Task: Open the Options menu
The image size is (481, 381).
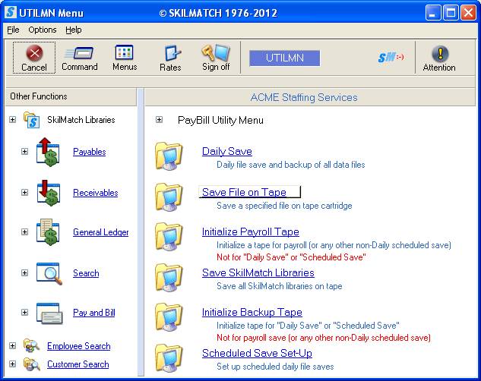Action: click(x=43, y=30)
